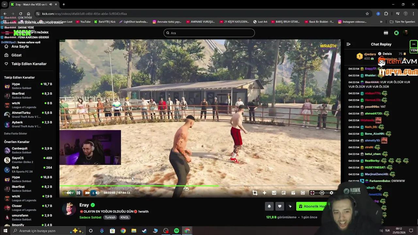This screenshot has height=235, width=418.
Task: Toggle picture-in-picture mode in the player
Action: tap(283, 193)
